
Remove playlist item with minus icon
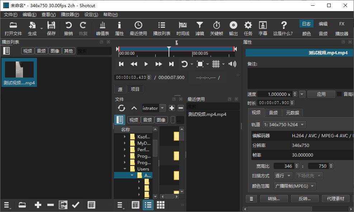click(51, 205)
